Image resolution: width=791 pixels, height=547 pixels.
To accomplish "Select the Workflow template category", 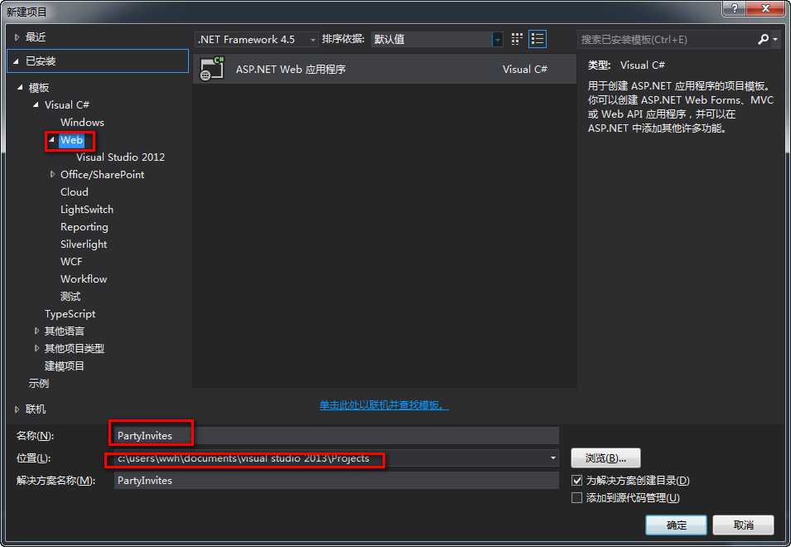I will point(83,278).
